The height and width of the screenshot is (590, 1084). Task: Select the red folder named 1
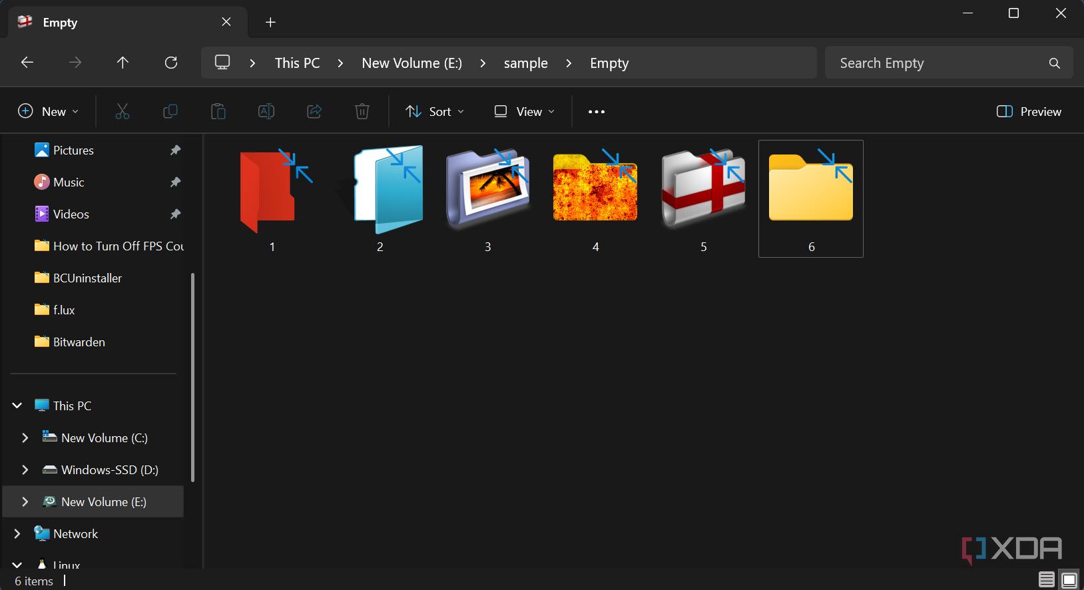coord(272,199)
